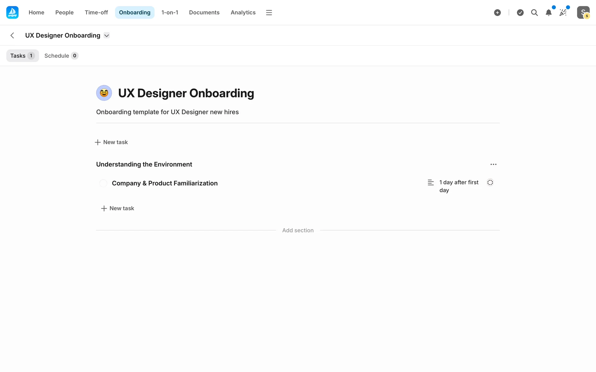Open the hamburger more-menu icon
596x372 pixels.
click(269, 12)
